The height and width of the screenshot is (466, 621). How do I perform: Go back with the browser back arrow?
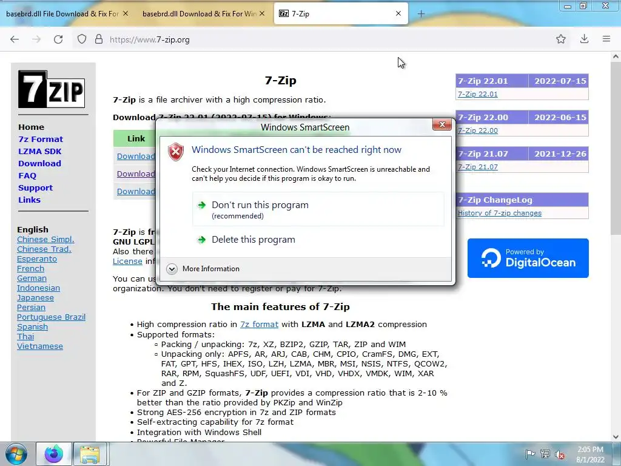pos(15,39)
